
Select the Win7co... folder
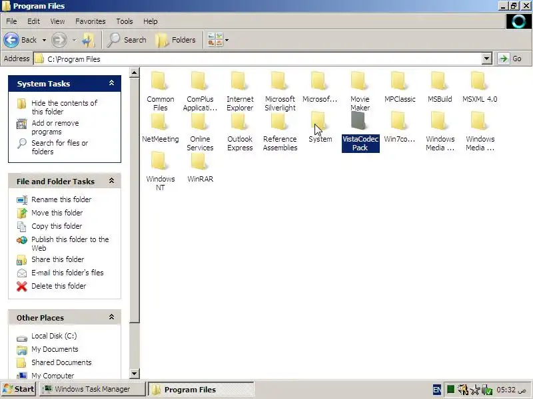pyautogui.click(x=400, y=128)
